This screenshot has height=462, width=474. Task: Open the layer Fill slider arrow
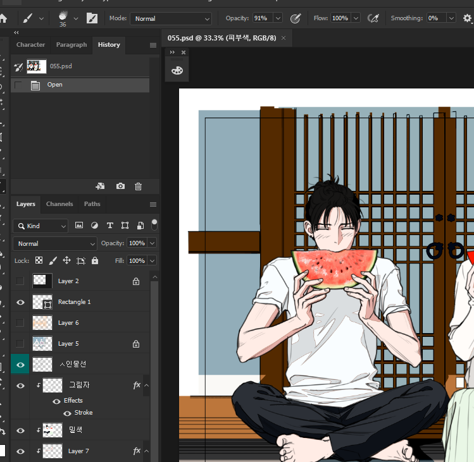pos(152,260)
